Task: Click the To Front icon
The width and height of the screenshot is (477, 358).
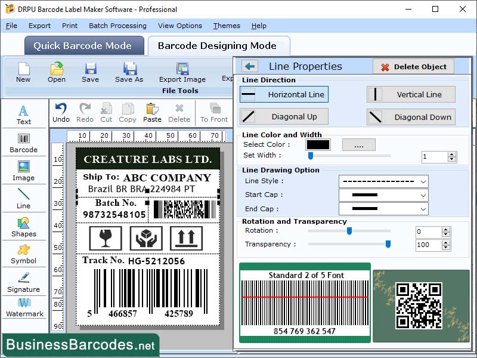Action: point(213,112)
